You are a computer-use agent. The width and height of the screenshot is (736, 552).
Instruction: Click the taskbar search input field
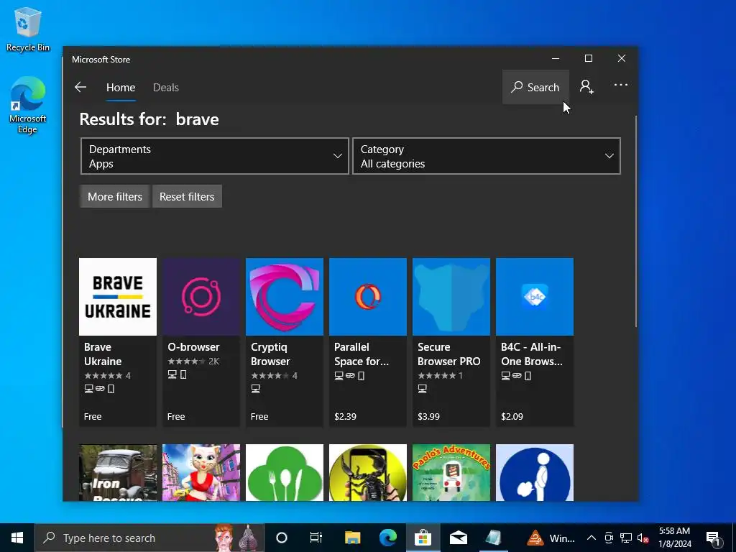149,538
